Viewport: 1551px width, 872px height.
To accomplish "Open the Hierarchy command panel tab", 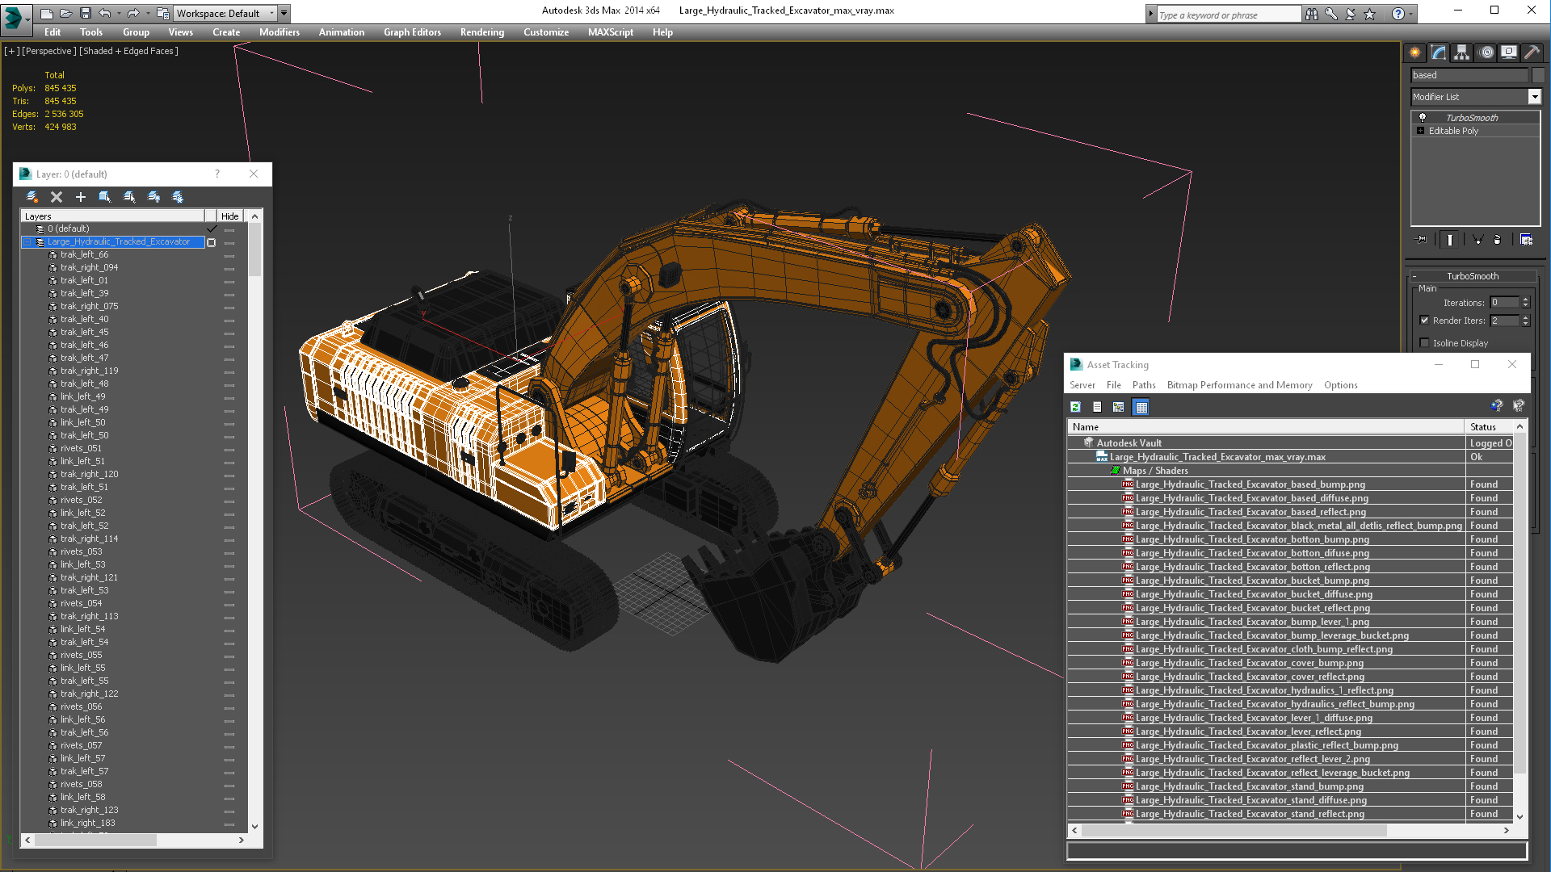I will 1462,52.
